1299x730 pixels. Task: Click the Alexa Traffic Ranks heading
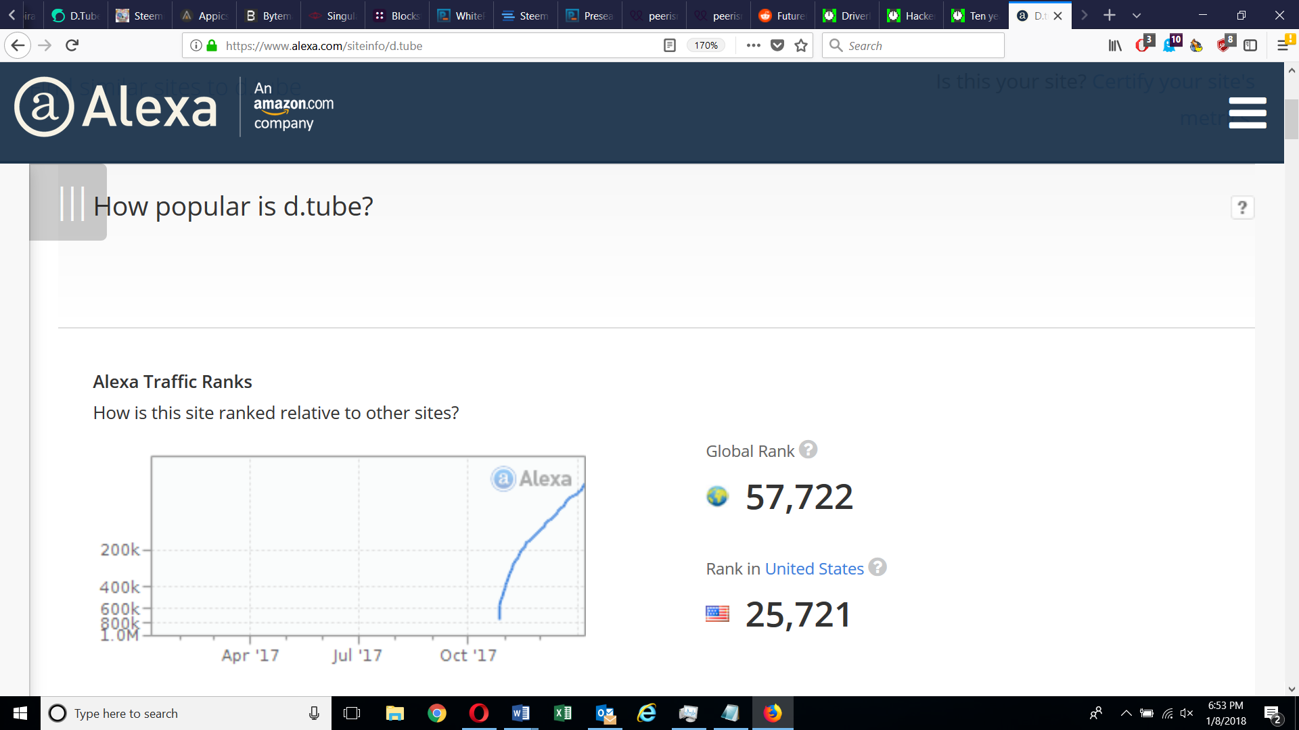click(x=173, y=381)
